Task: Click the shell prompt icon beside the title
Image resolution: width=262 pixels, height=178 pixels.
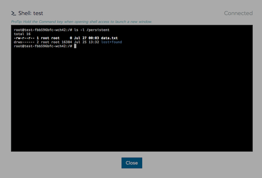Action: coord(14,13)
